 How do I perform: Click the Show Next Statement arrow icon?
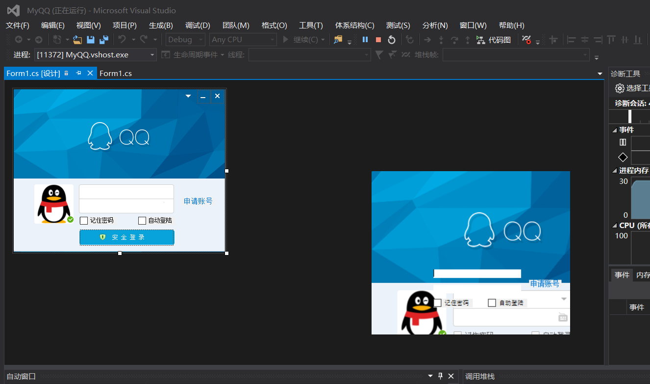click(427, 40)
